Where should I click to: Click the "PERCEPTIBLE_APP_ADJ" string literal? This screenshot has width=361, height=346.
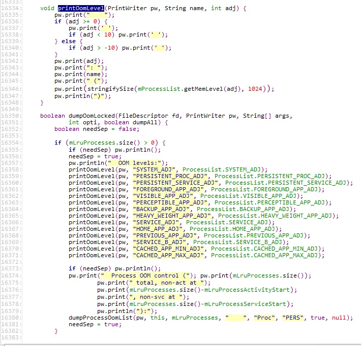point(170,202)
